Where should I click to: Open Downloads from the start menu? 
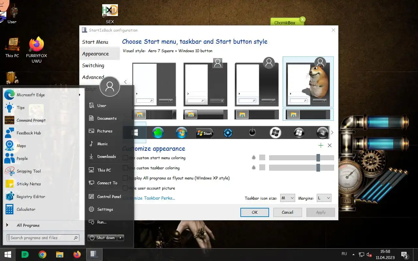[x=109, y=157]
